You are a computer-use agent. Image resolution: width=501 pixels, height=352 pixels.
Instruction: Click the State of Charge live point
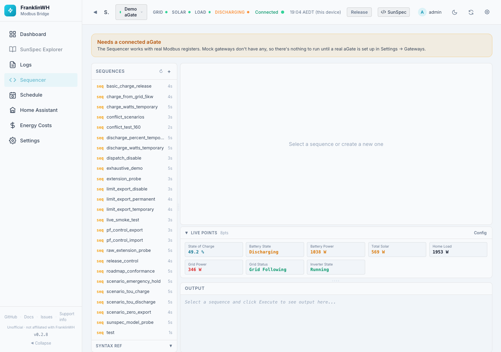(214, 250)
